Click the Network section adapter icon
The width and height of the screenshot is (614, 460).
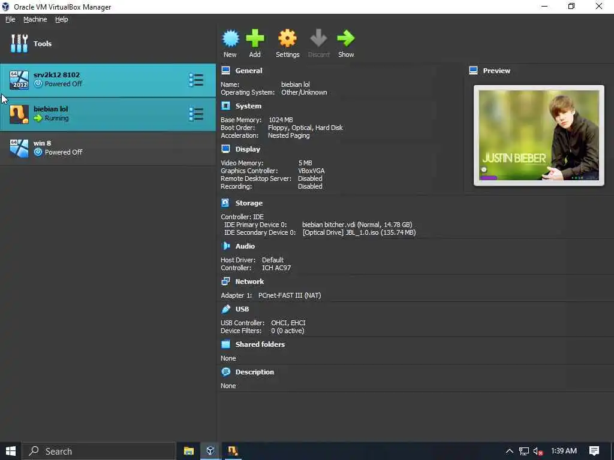click(x=225, y=282)
